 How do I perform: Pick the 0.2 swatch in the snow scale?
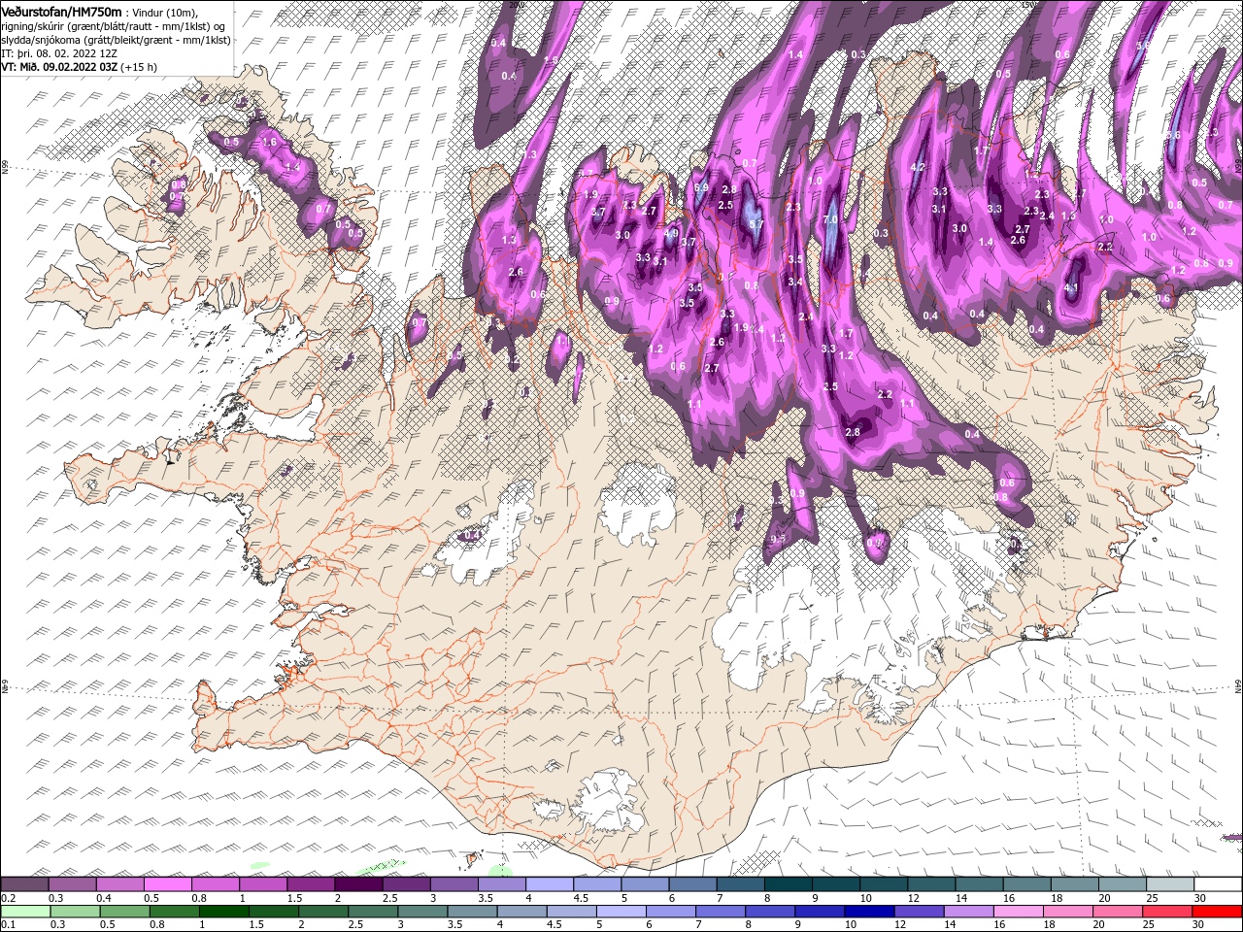pos(24,883)
